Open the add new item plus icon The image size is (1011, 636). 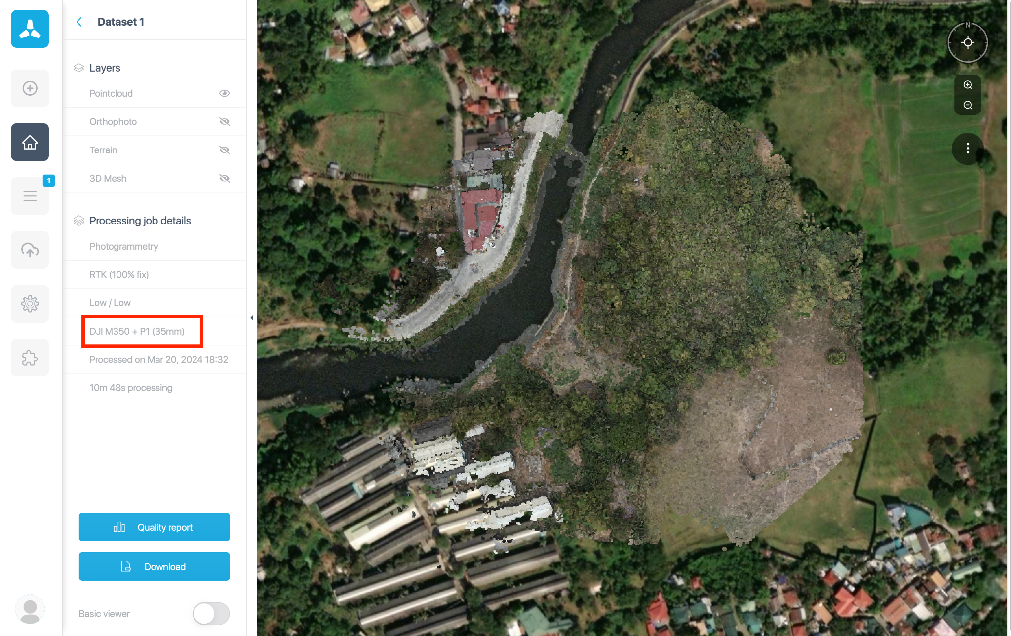point(30,88)
